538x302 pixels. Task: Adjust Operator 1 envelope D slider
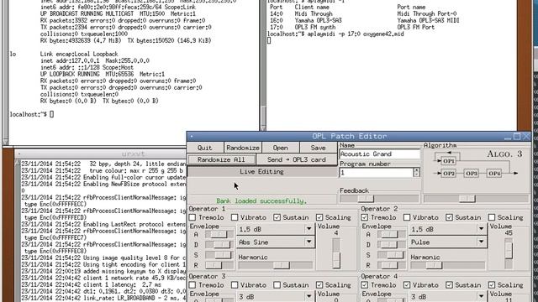(219, 245)
